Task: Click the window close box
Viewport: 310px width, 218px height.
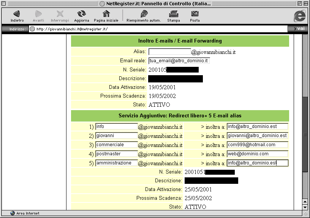Action: click(x=3, y=3)
